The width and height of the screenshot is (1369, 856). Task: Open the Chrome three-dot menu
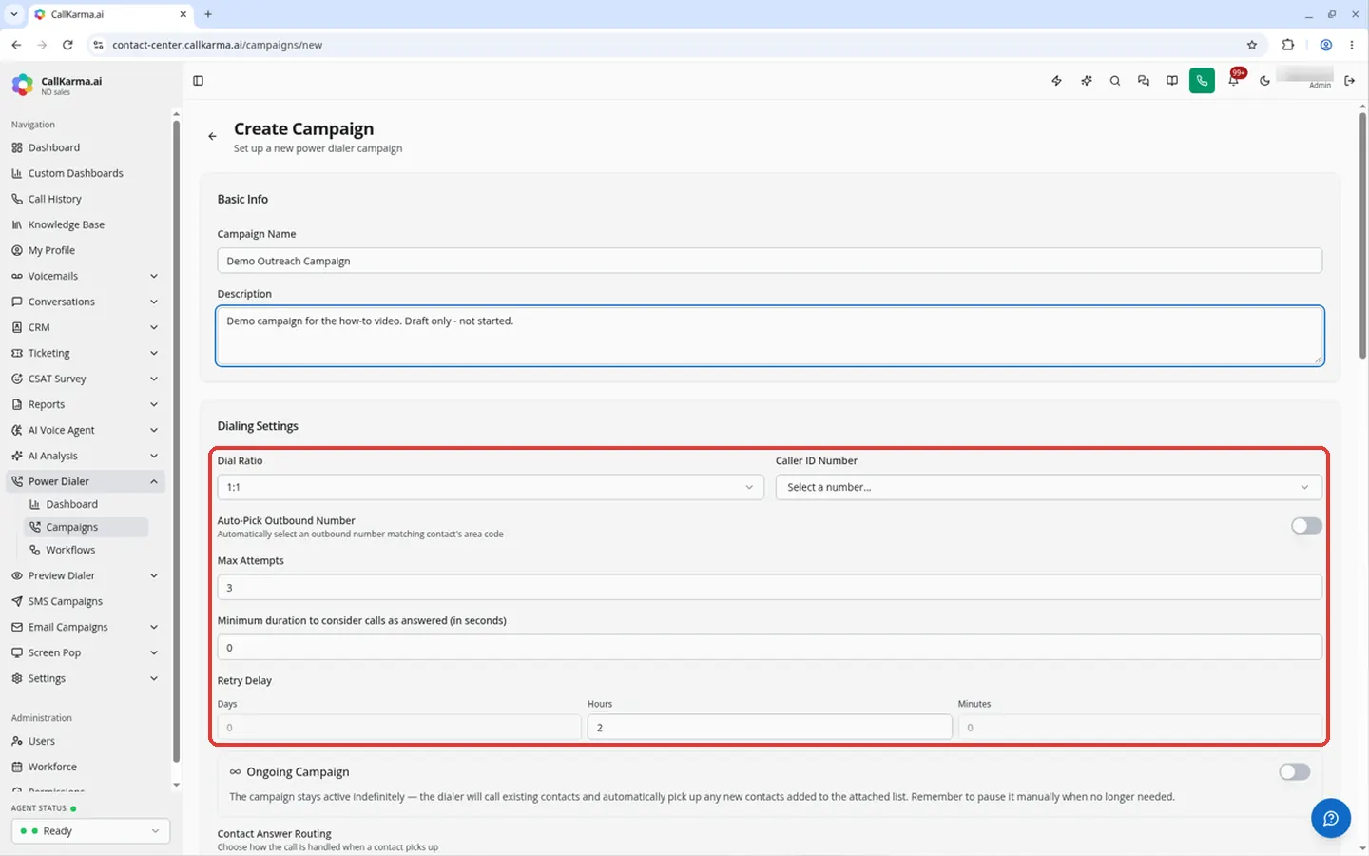[1351, 45]
